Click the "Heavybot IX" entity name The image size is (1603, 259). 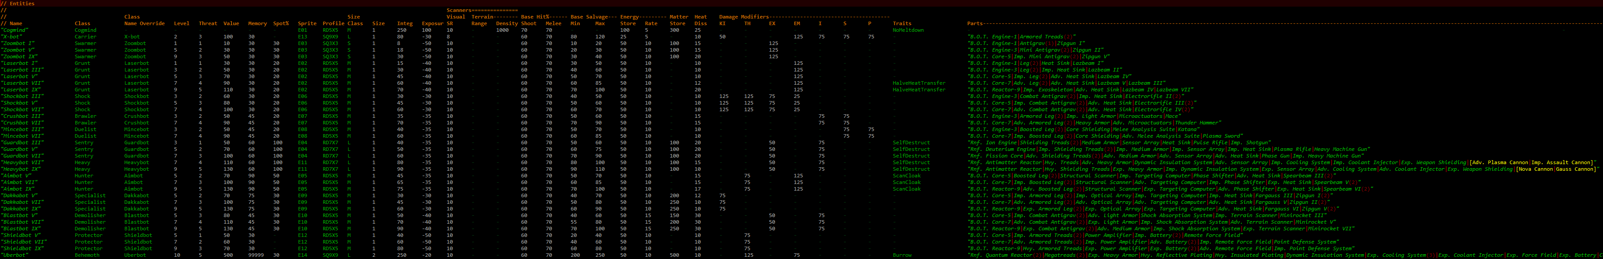20,169
